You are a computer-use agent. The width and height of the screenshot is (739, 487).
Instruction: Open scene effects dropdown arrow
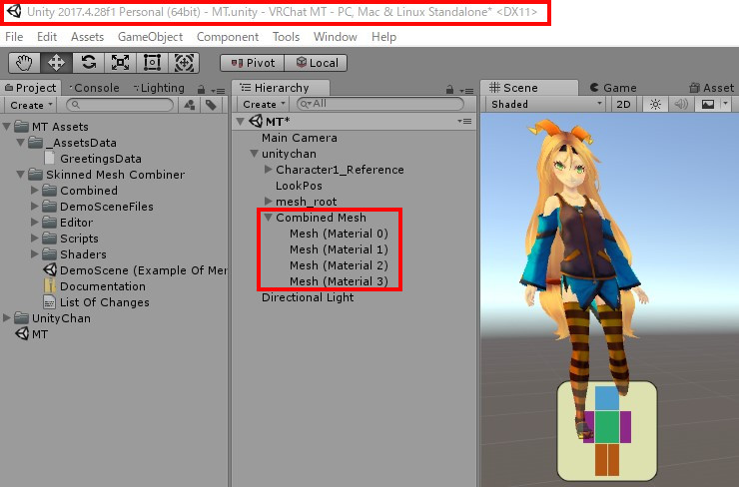(725, 104)
